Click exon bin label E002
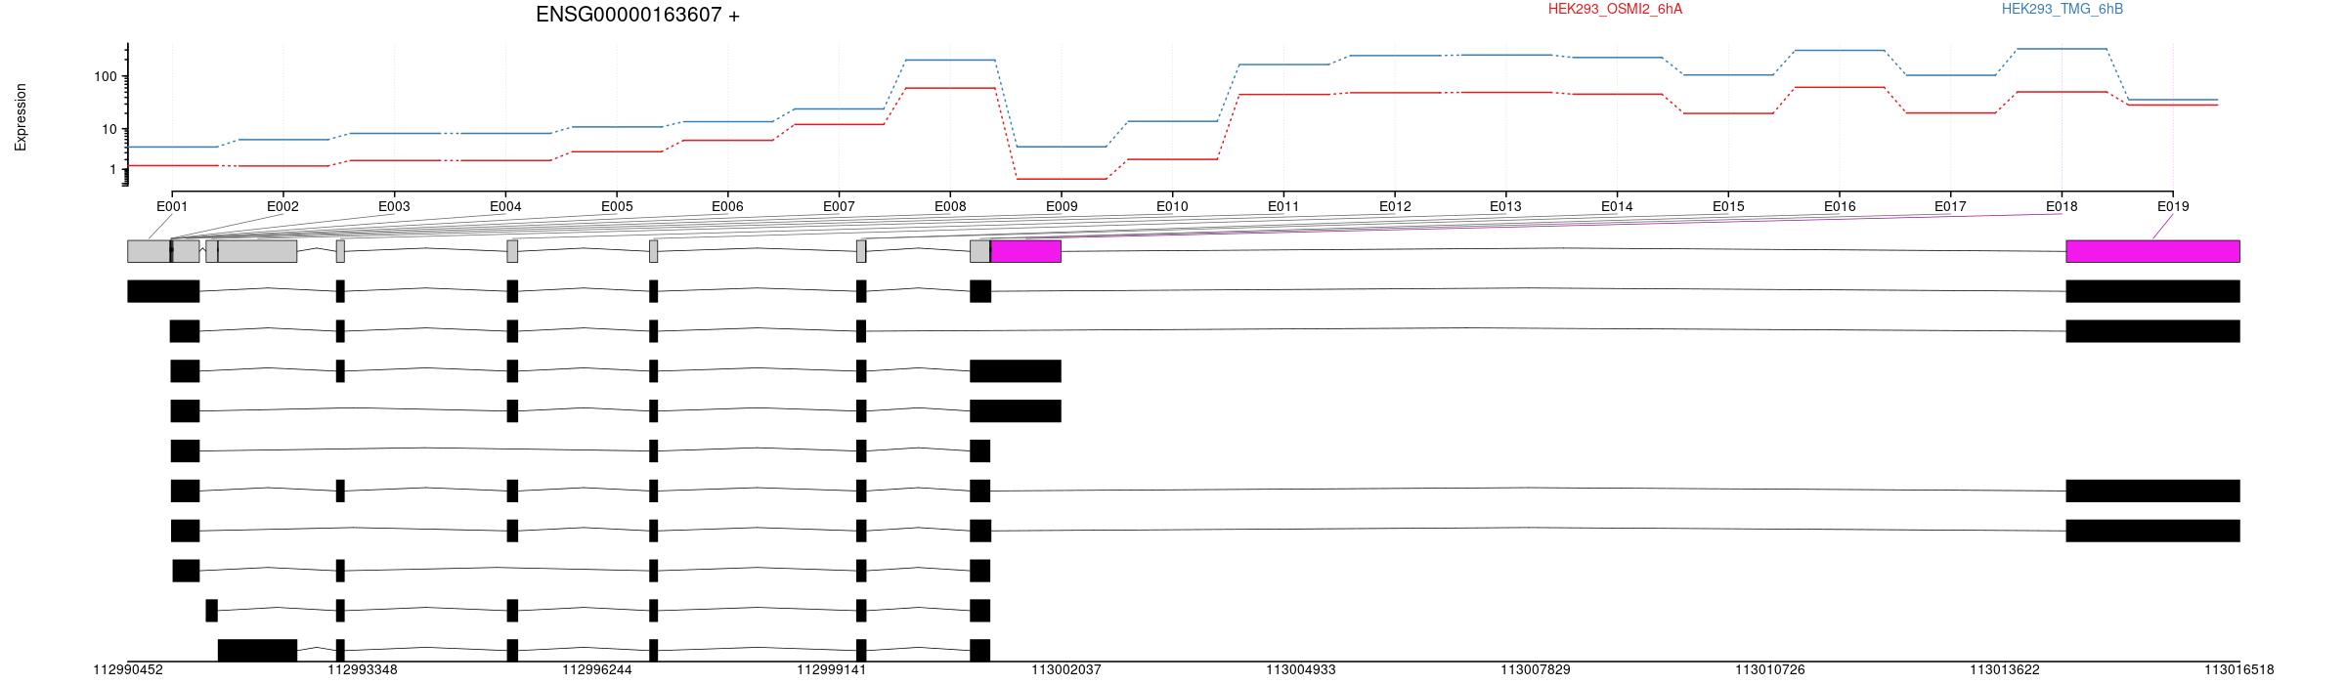Image resolution: width=2346 pixels, height=684 pixels. (282, 206)
